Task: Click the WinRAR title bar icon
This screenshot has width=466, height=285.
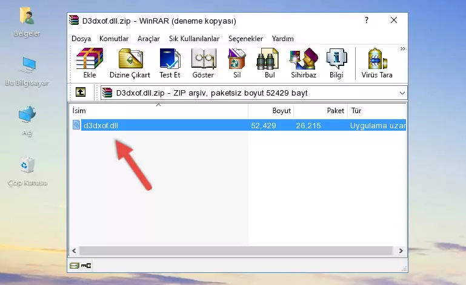Action: coord(74,20)
